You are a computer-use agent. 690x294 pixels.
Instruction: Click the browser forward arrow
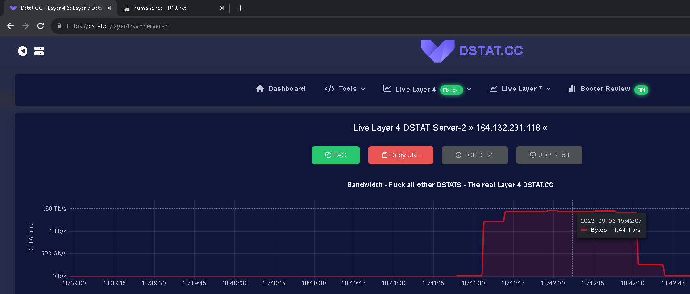[x=25, y=26]
